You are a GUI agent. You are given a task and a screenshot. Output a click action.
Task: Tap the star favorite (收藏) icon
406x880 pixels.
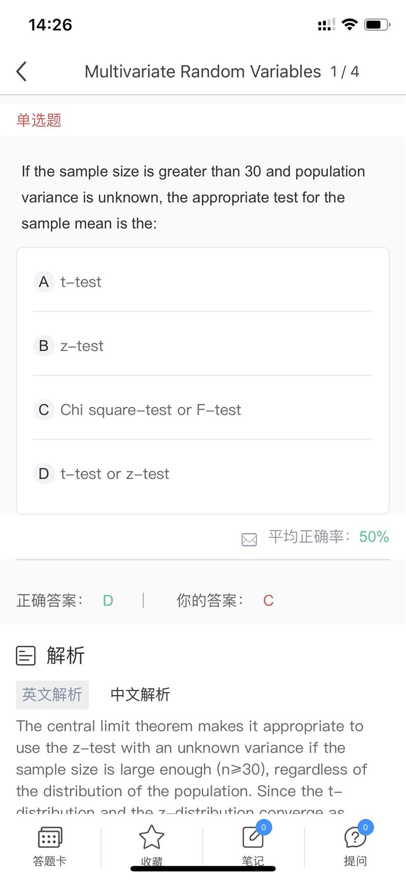click(x=151, y=836)
